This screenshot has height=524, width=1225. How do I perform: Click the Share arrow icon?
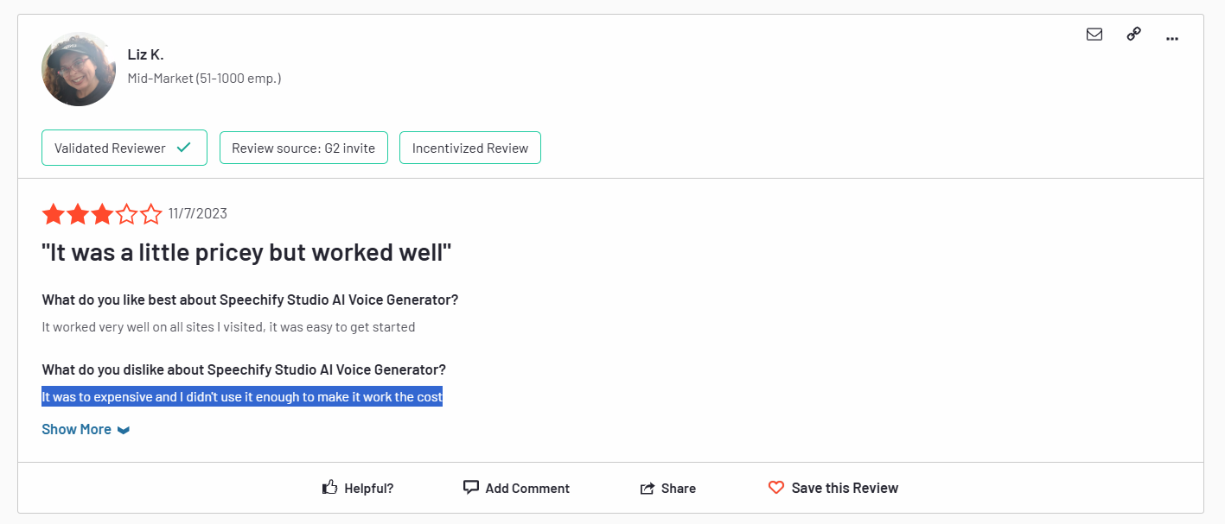coord(648,489)
